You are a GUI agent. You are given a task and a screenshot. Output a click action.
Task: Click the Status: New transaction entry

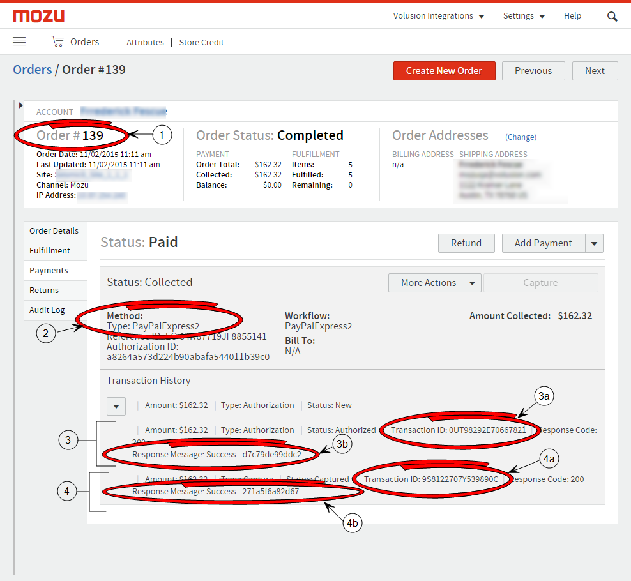coord(329,405)
